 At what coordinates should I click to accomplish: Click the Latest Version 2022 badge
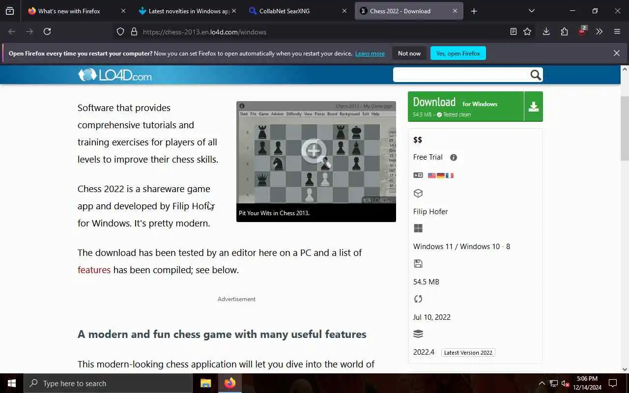point(468,353)
